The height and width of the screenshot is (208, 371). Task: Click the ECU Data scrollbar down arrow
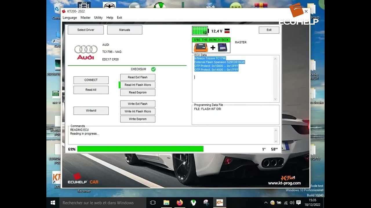pos(275,99)
